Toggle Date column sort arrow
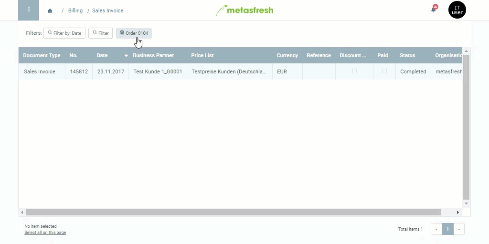Viewport: 489px width, 244px height. (126, 56)
